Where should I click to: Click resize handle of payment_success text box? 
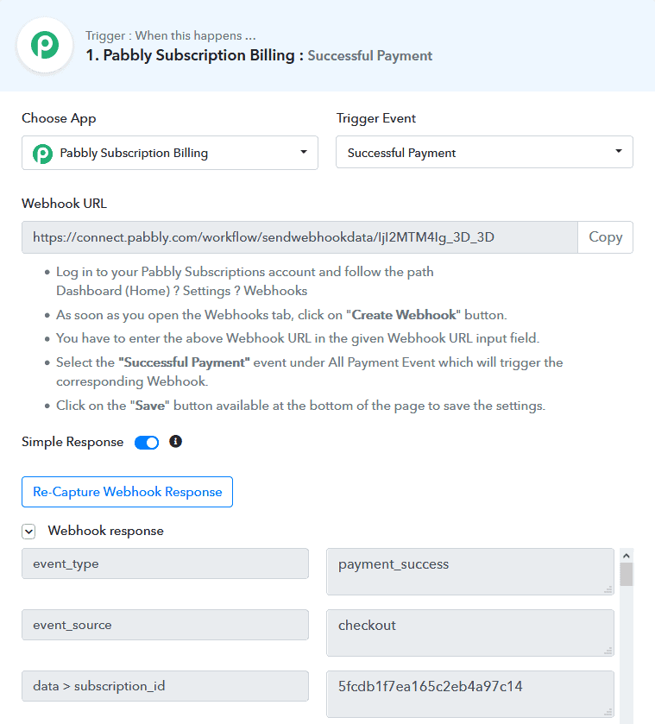pyautogui.click(x=608, y=589)
